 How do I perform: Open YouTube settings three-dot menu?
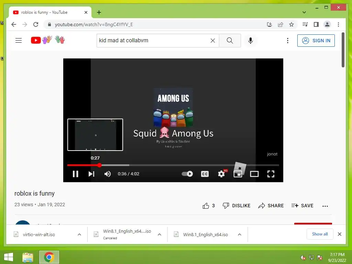pyautogui.click(x=288, y=41)
